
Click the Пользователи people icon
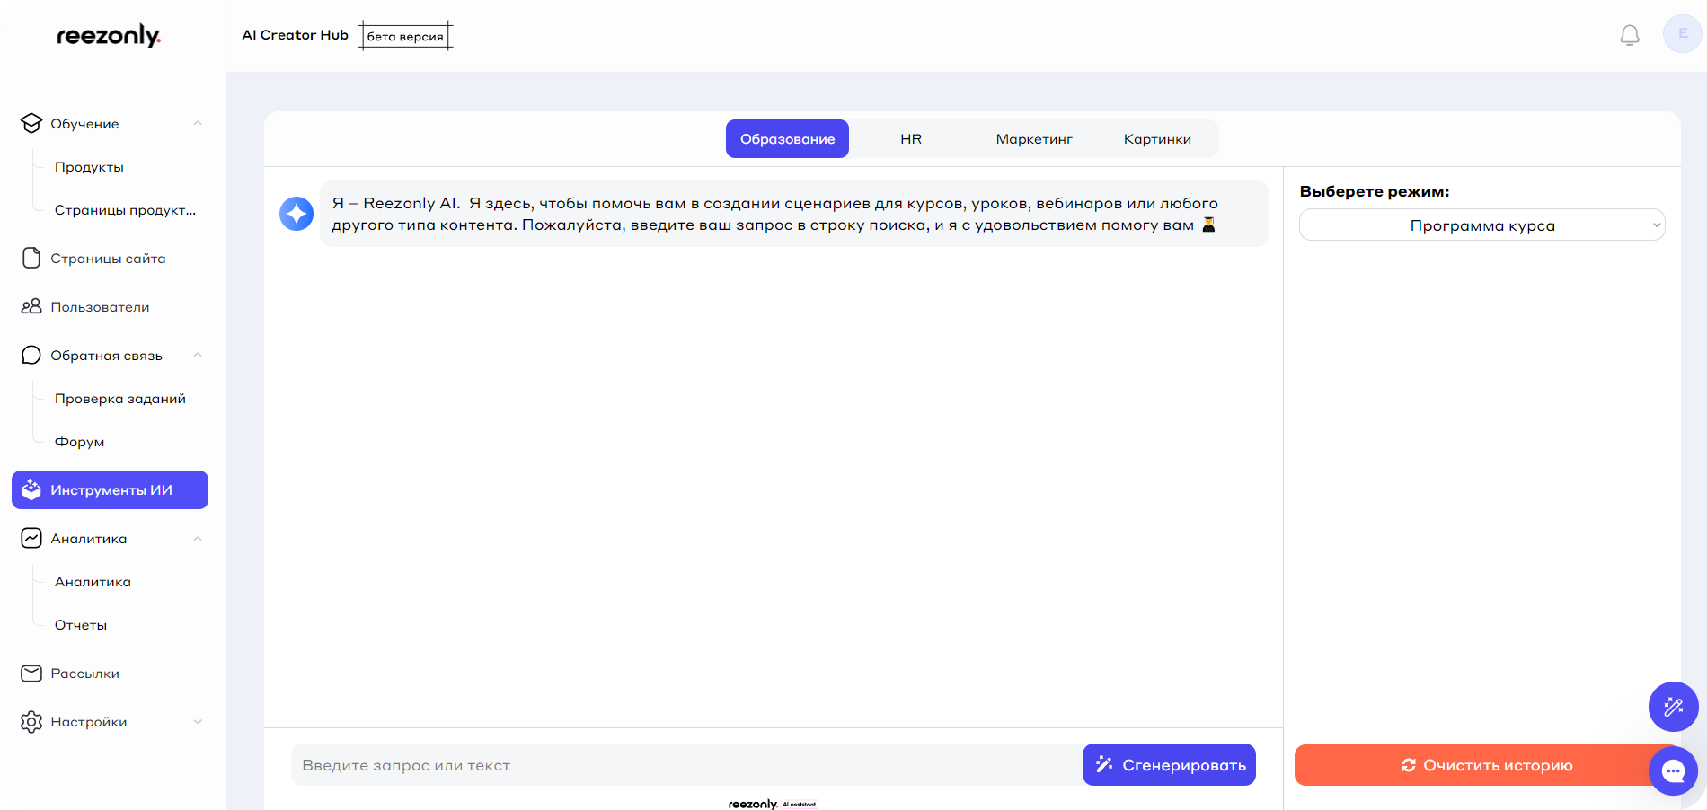point(31,307)
